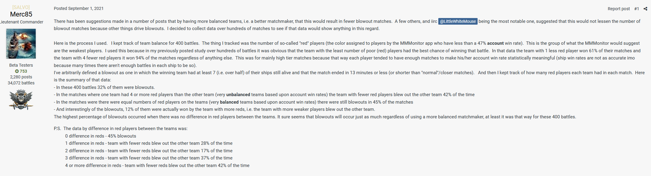651x176 pixels.
Task: Click the "P.S. The data by difference" line
Action: (x=121, y=129)
